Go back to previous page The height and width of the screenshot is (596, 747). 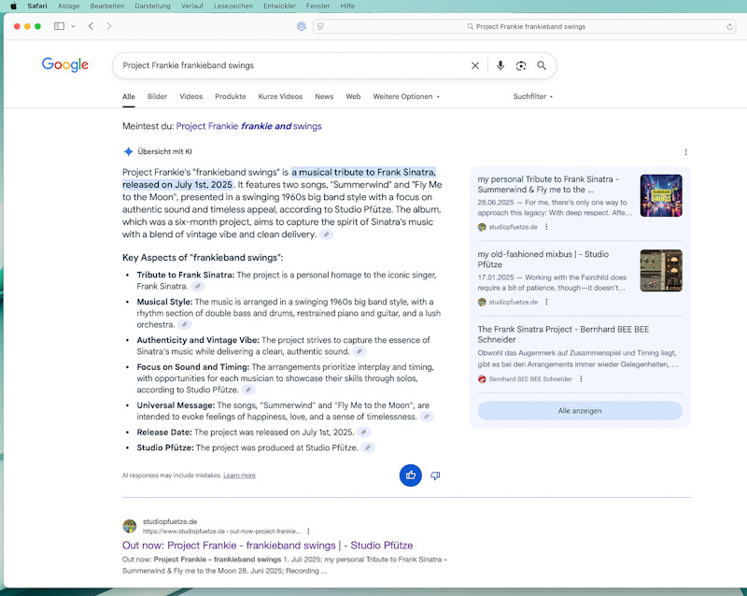91,26
